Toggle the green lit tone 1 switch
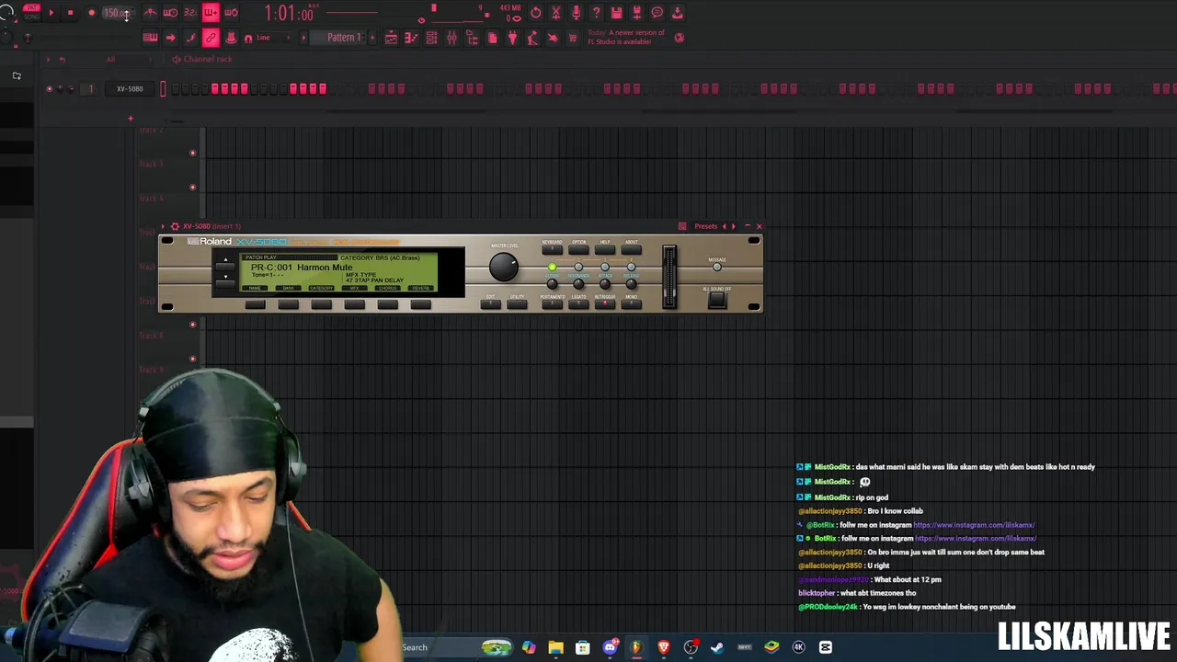 [552, 267]
